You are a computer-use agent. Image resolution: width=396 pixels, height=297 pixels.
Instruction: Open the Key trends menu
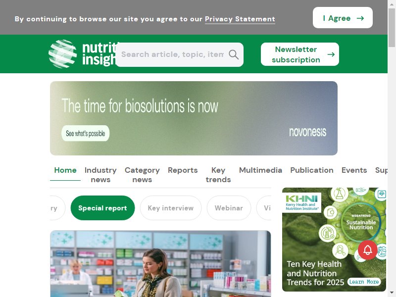(218, 175)
